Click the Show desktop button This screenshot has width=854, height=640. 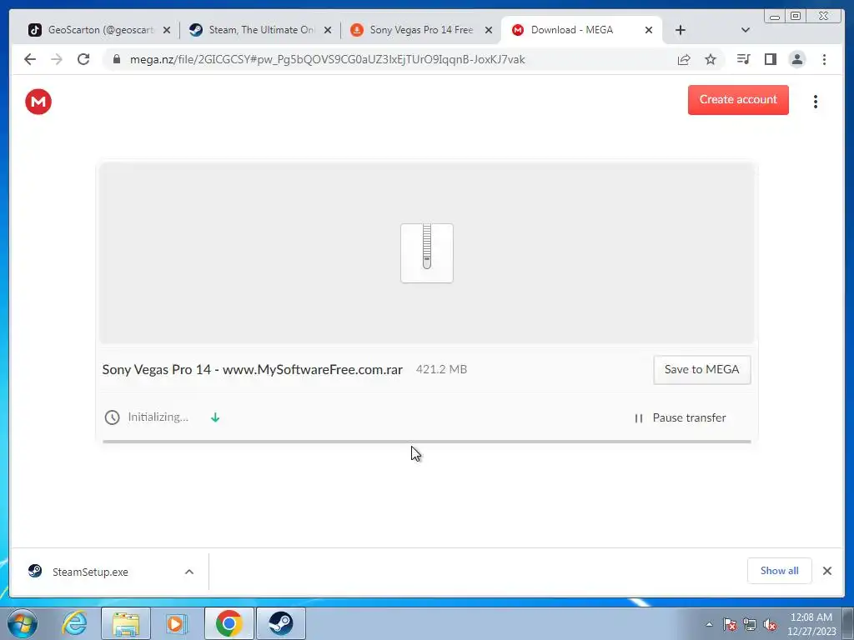pyautogui.click(x=848, y=623)
